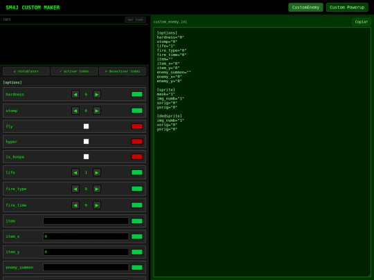The image size is (374, 280).
Task: Decrease life value with left arrow
Action: click(x=75, y=172)
